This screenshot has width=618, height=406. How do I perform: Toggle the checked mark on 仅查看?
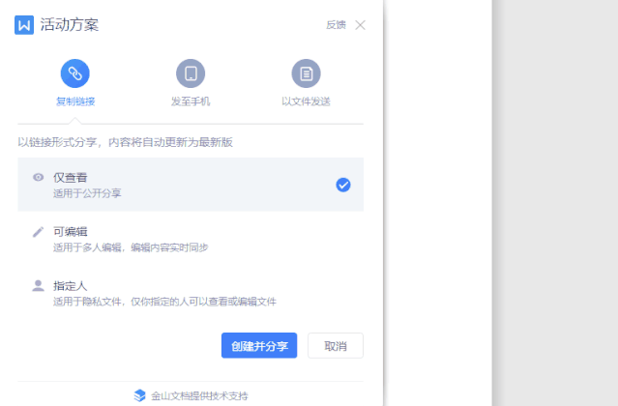pos(343,185)
